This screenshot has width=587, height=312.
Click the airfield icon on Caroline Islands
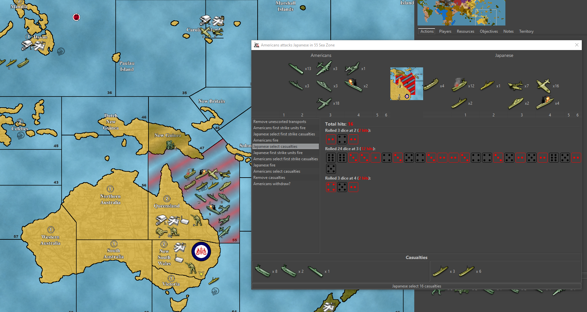point(205,20)
